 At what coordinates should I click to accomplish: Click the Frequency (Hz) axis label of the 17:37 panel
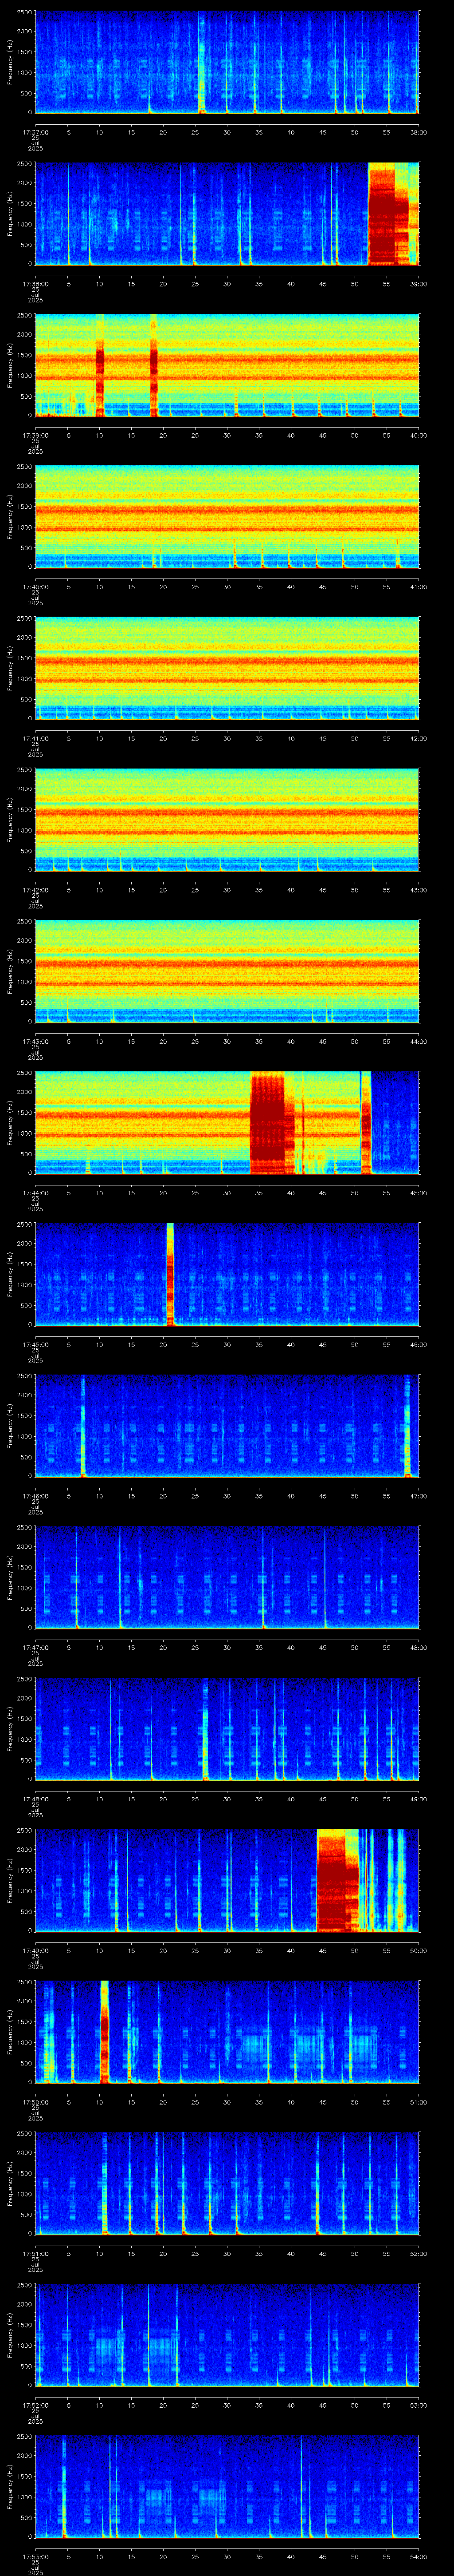pos(10,62)
